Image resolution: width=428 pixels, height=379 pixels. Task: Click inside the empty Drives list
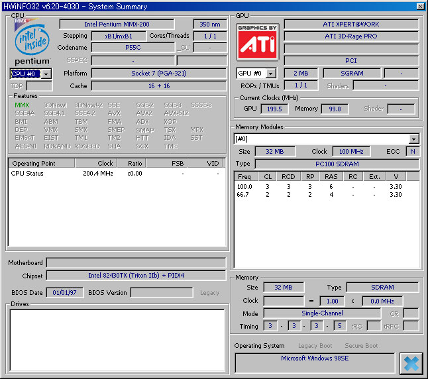(x=117, y=340)
